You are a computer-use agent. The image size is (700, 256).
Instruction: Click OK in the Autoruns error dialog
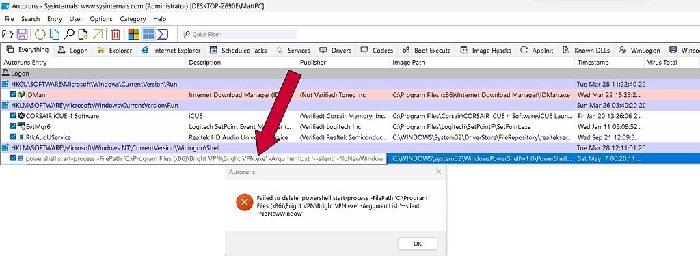pyautogui.click(x=417, y=244)
